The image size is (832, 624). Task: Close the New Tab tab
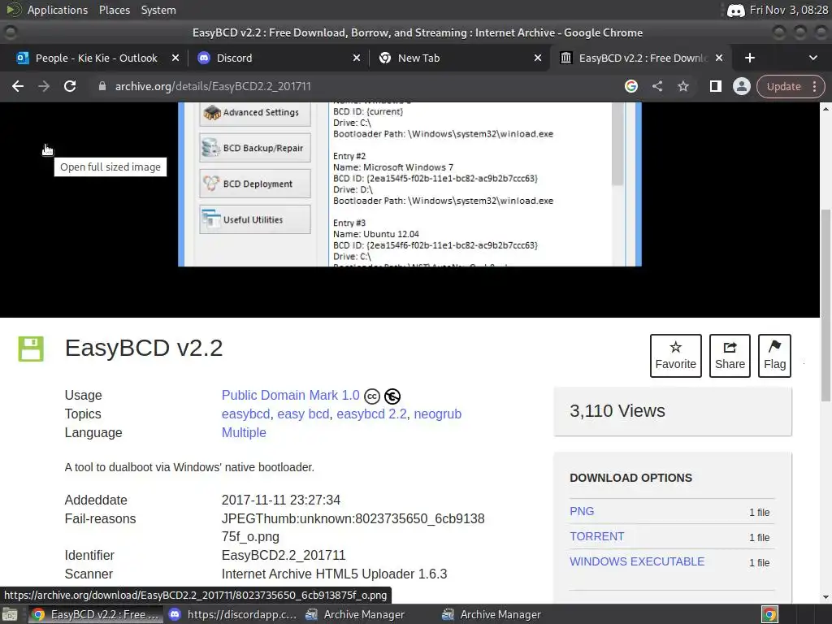tap(538, 58)
